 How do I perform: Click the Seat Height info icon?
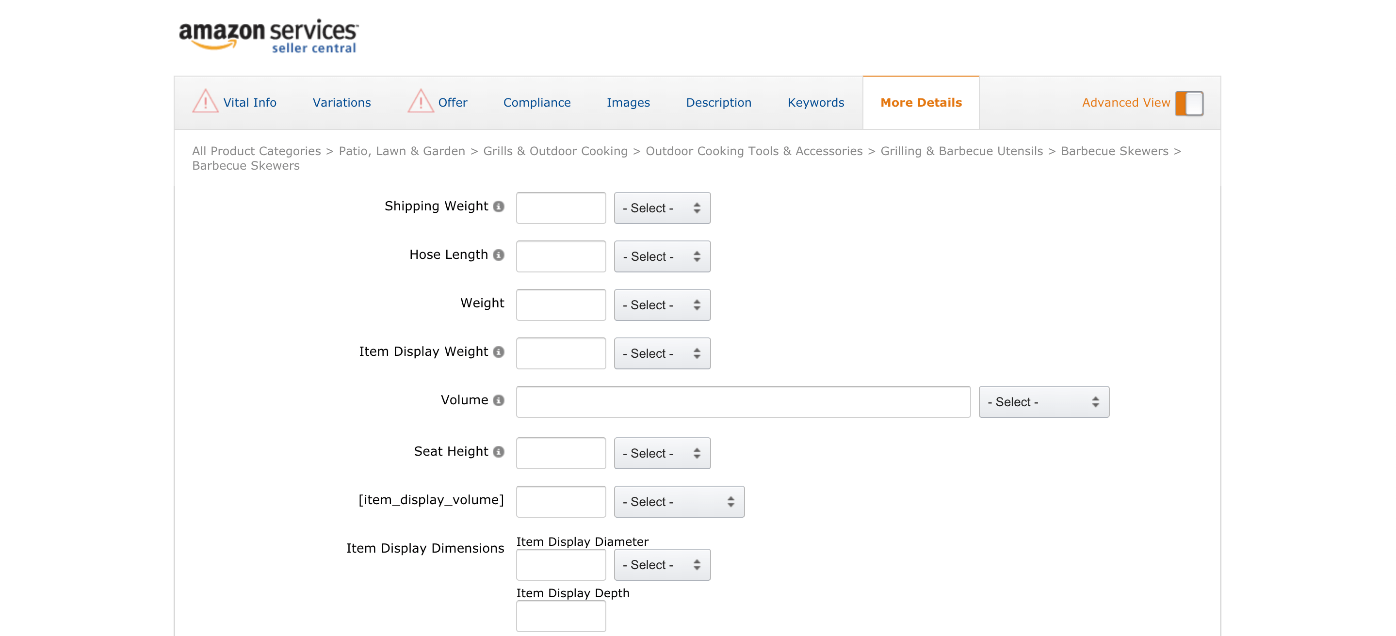[x=499, y=451]
